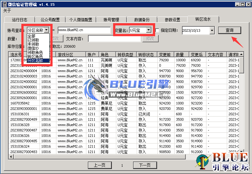252x174 pixels.
Task: Maximize the 微信验证管理端 window
Action: (x=243, y=4)
